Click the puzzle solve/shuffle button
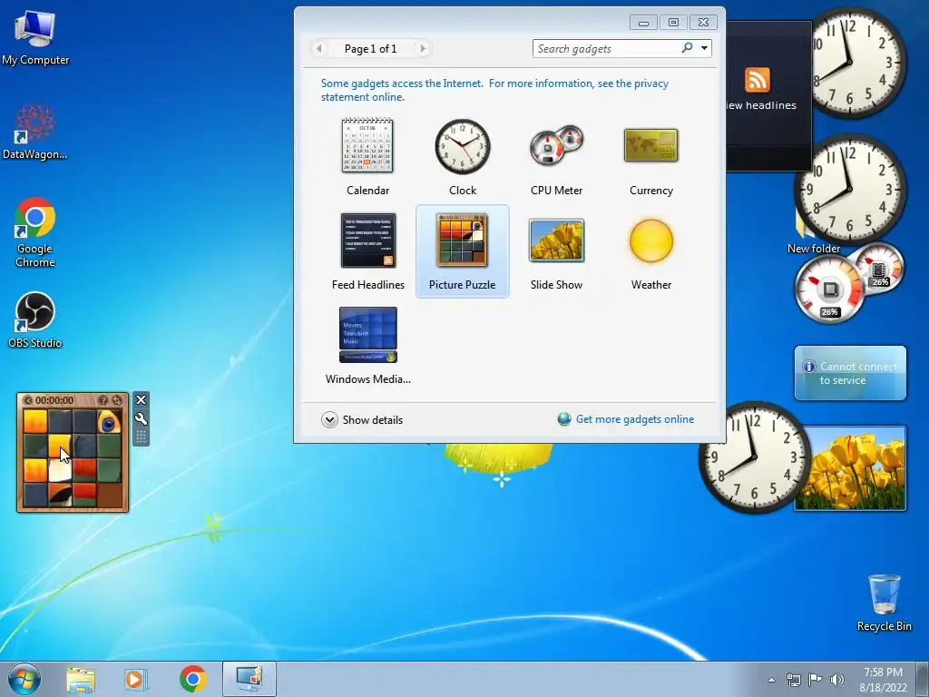The width and height of the screenshot is (929, 697). click(x=117, y=400)
